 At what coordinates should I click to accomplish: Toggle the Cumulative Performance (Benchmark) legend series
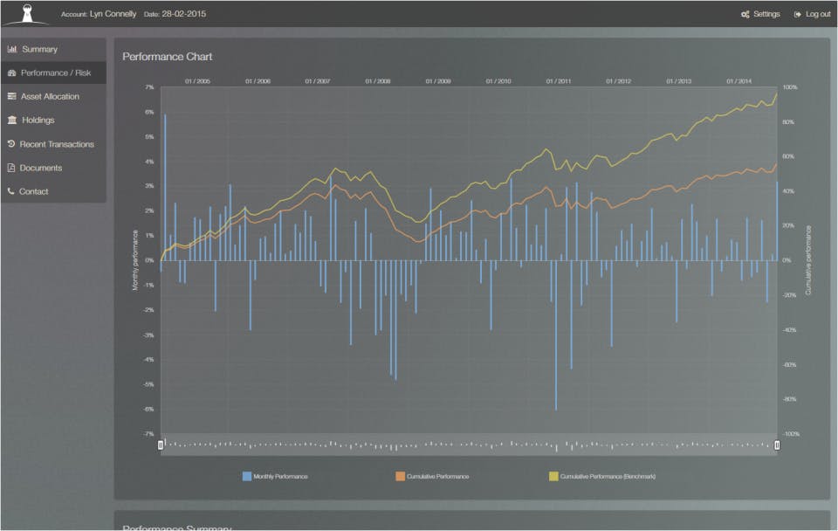click(x=602, y=477)
